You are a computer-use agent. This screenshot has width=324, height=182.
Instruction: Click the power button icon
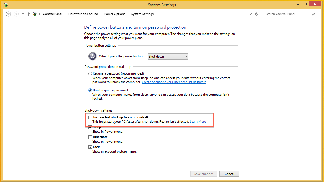tap(92, 56)
